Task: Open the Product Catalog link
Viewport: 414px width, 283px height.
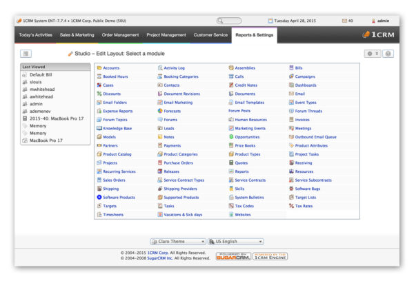Action: (x=117, y=154)
